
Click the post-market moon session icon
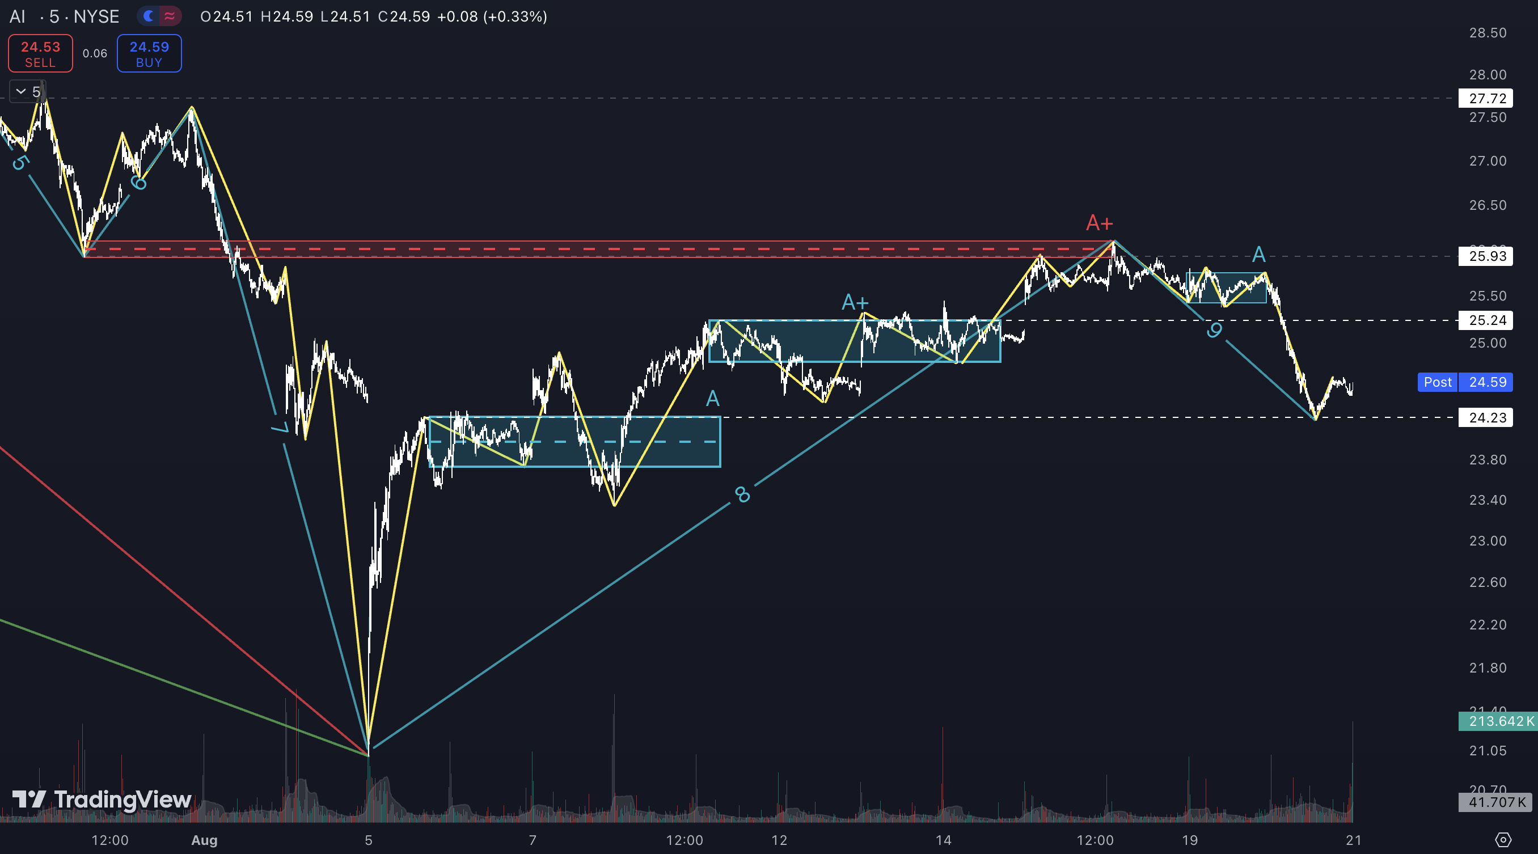pyautogui.click(x=149, y=16)
